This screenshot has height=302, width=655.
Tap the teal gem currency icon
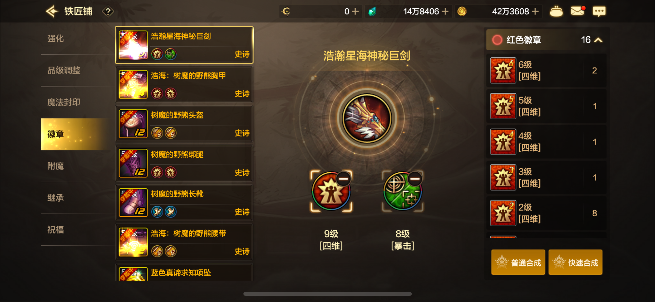click(372, 11)
